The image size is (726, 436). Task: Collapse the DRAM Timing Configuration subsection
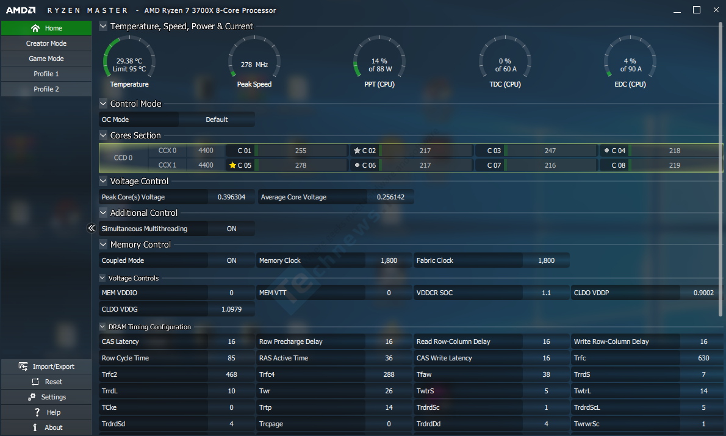(102, 326)
